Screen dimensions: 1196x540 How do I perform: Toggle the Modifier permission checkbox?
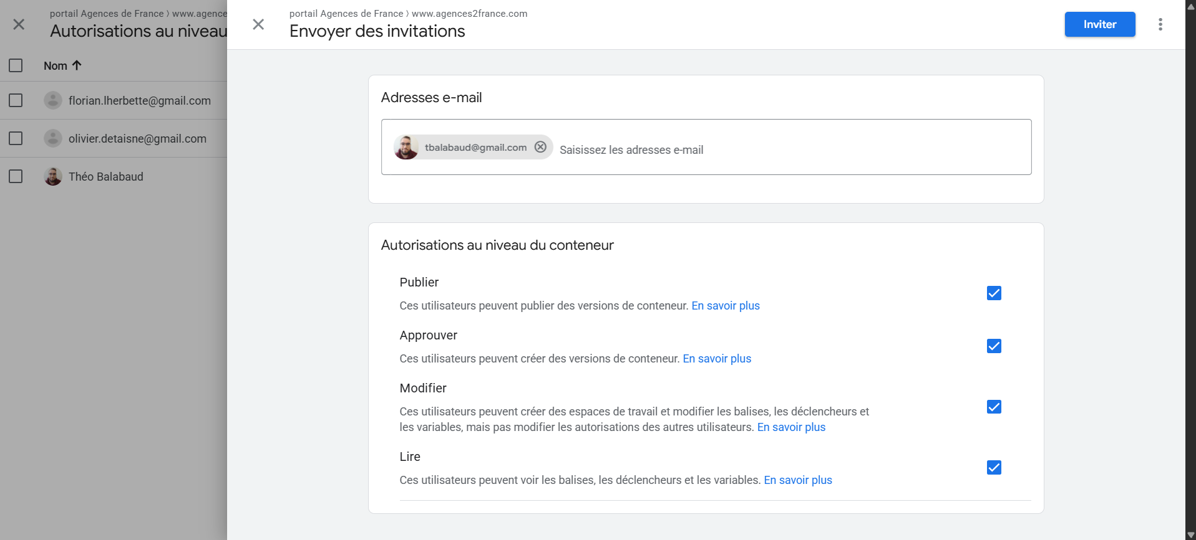pyautogui.click(x=994, y=407)
